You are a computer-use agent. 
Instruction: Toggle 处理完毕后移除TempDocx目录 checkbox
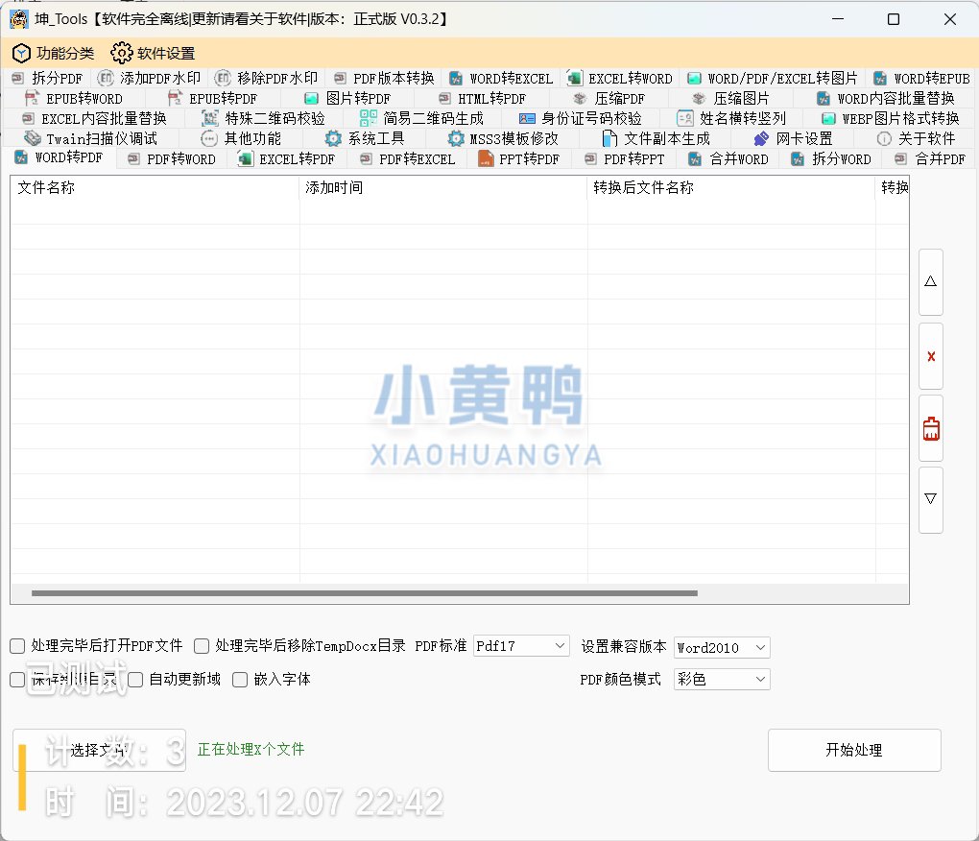202,646
